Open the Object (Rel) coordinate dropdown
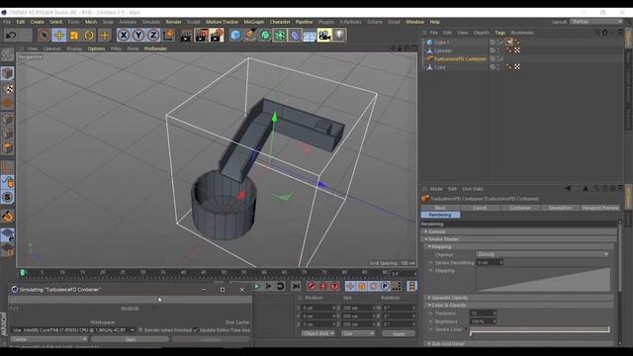 (318, 334)
